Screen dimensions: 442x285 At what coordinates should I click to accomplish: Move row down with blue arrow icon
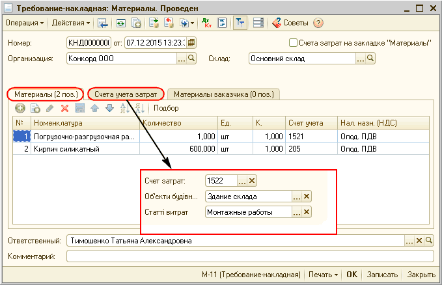click(109, 108)
